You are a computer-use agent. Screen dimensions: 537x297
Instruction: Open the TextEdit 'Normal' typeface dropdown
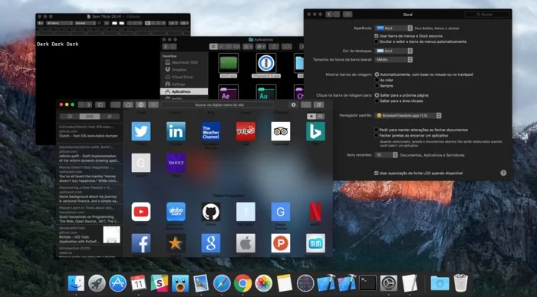coord(85,23)
